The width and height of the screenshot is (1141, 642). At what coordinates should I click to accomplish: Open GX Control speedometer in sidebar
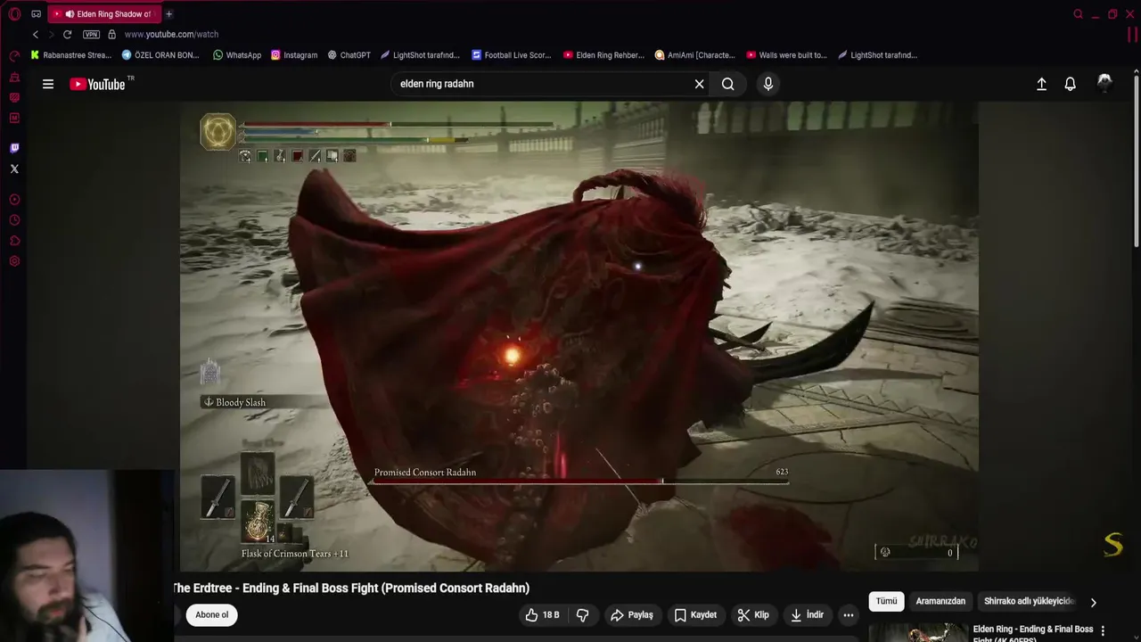click(x=14, y=55)
